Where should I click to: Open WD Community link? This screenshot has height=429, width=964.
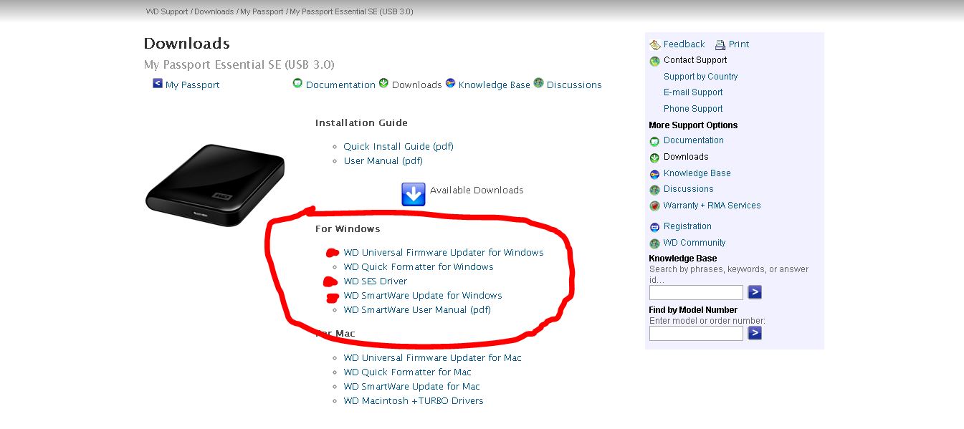pyautogui.click(x=695, y=243)
